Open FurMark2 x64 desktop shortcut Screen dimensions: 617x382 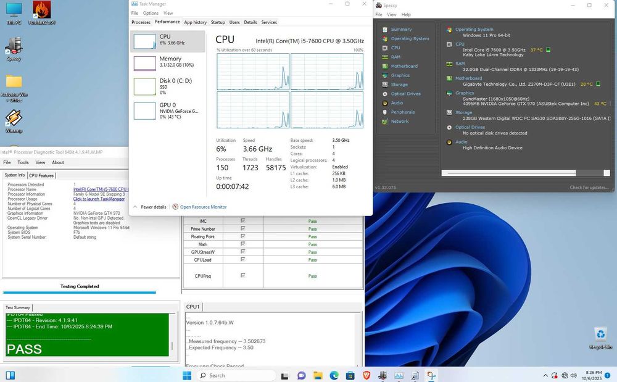coord(42,13)
